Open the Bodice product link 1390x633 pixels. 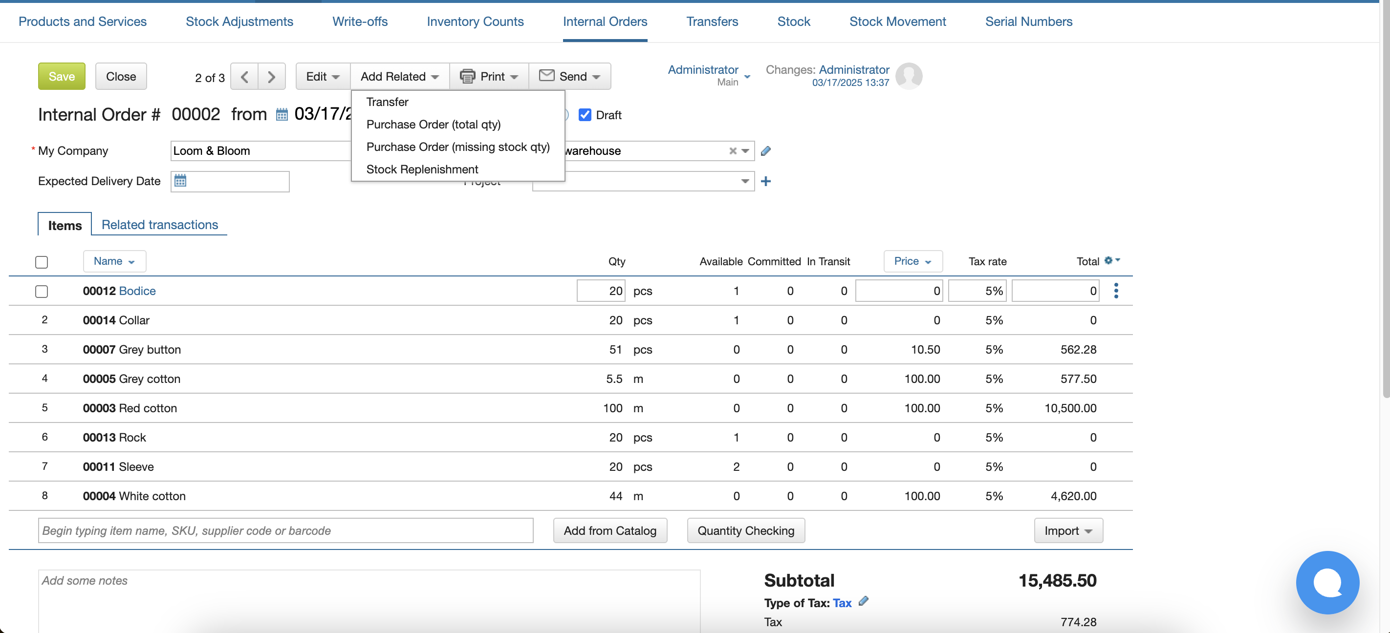[137, 291]
